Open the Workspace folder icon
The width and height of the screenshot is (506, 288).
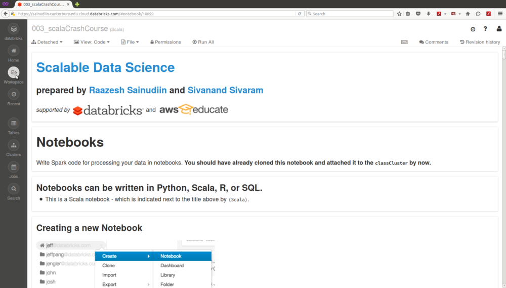[x=14, y=73]
